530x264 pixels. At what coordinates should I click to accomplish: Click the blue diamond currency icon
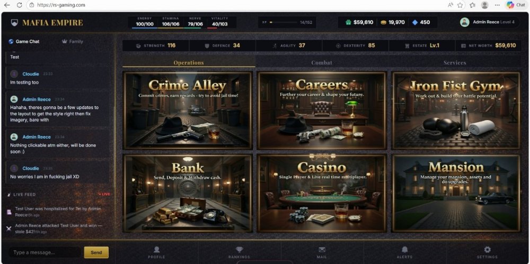[x=415, y=22]
